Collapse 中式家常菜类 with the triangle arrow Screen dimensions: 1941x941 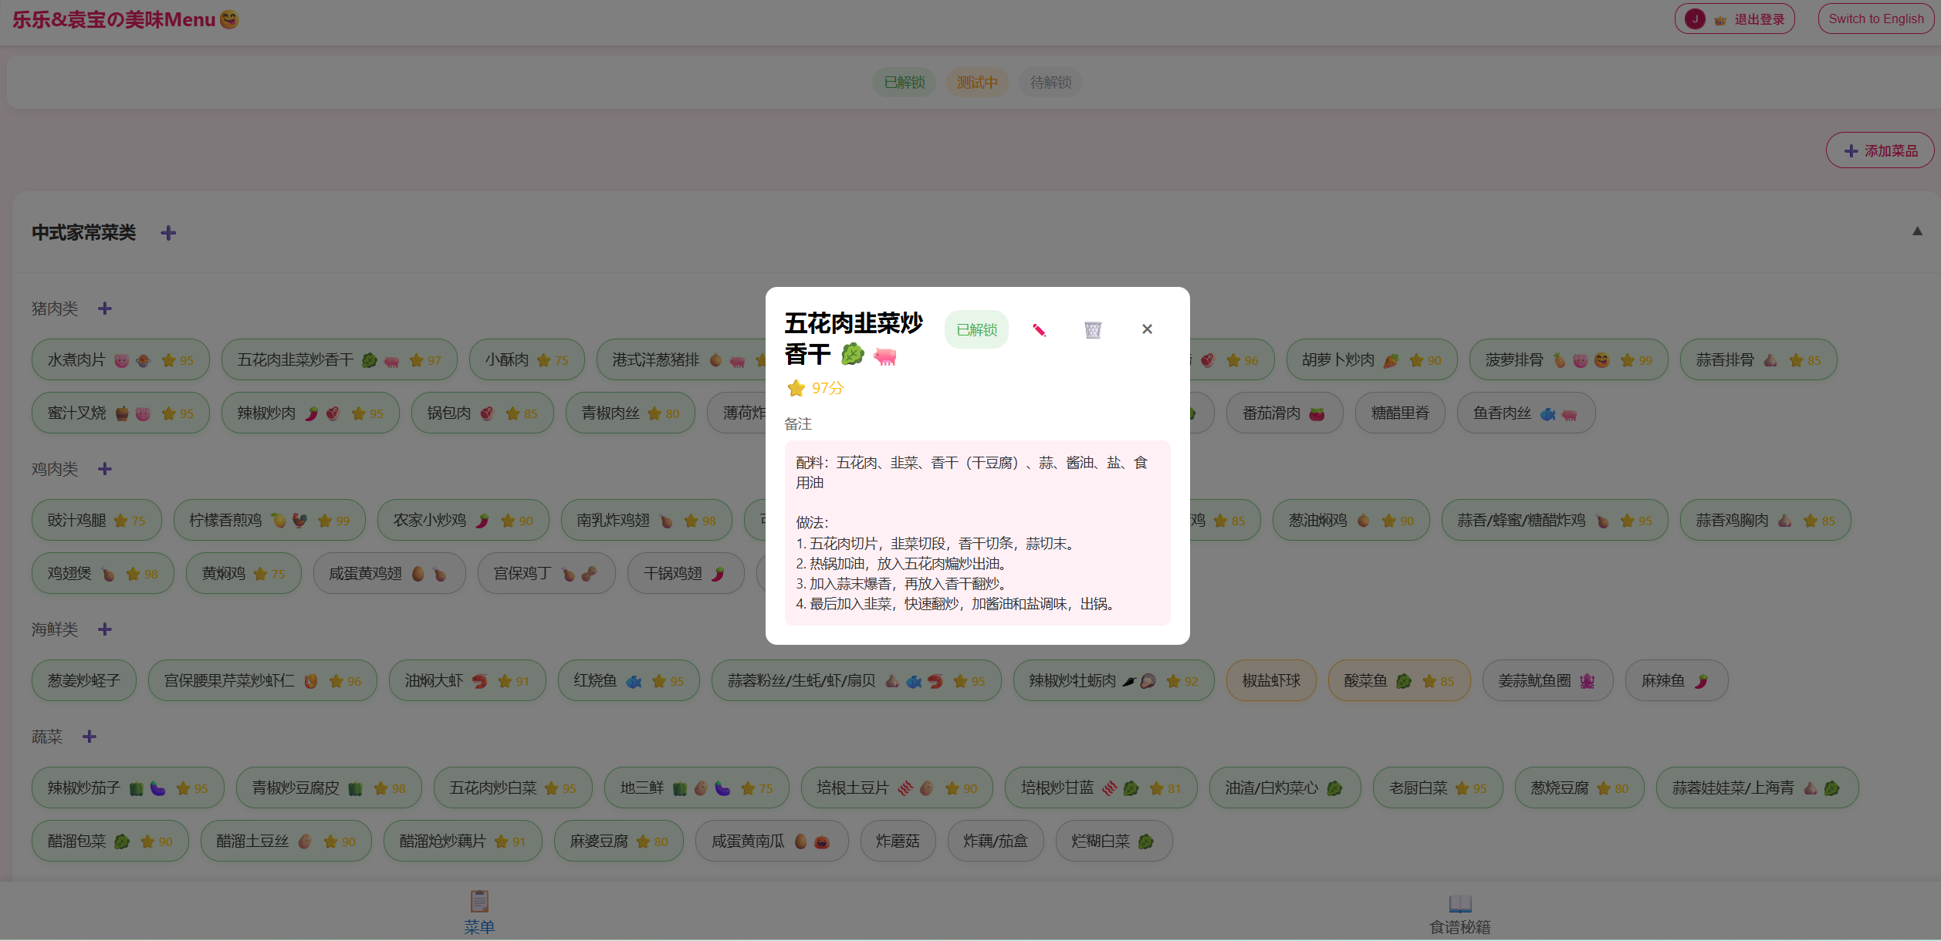coord(1916,231)
